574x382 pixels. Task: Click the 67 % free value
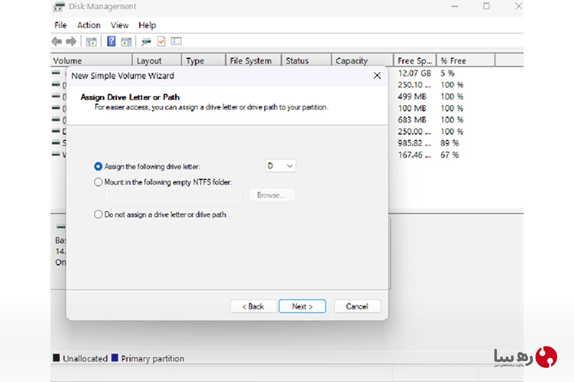450,155
